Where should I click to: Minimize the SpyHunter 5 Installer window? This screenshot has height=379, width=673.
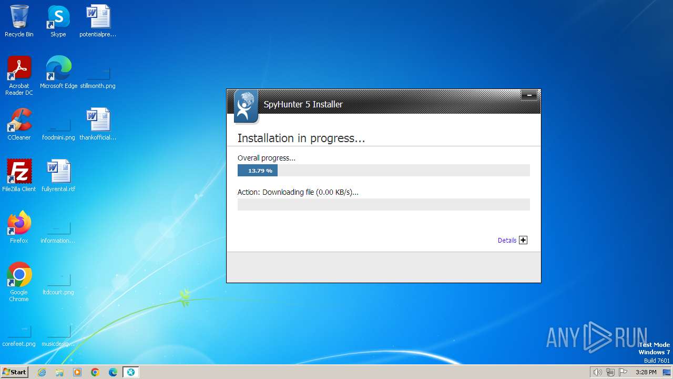[529, 95]
